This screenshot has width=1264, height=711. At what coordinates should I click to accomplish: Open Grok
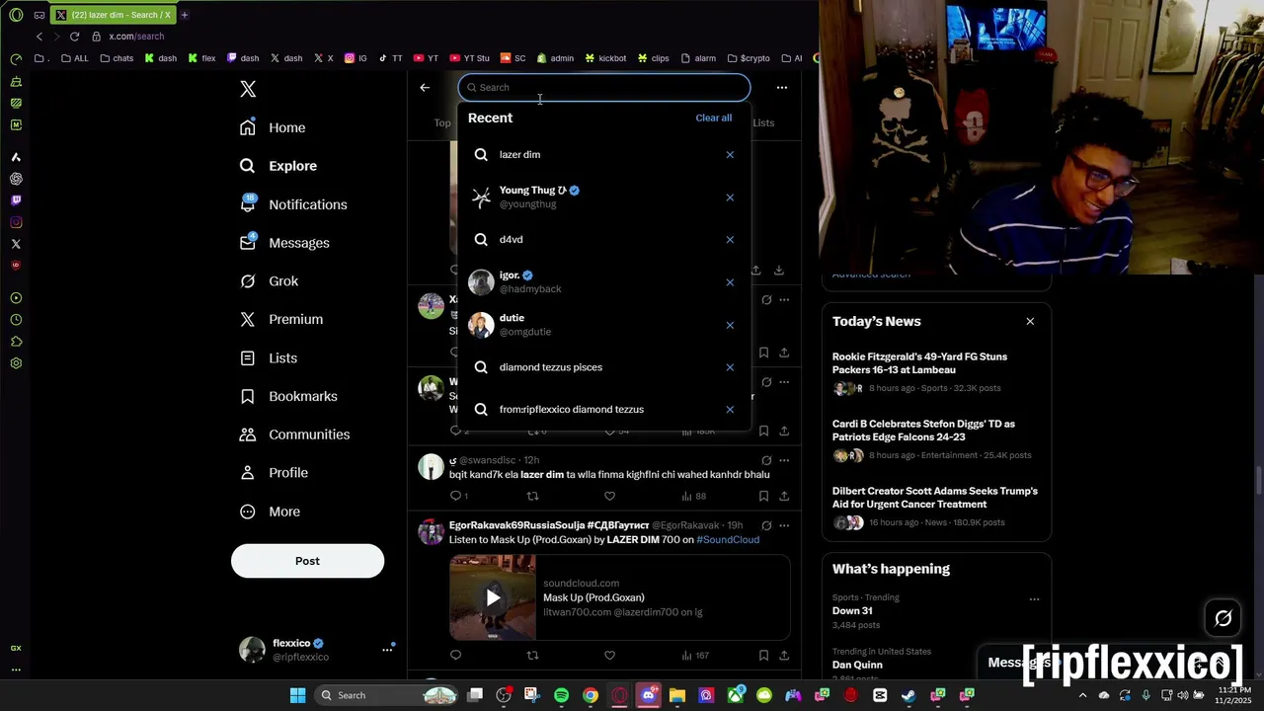(x=270, y=281)
